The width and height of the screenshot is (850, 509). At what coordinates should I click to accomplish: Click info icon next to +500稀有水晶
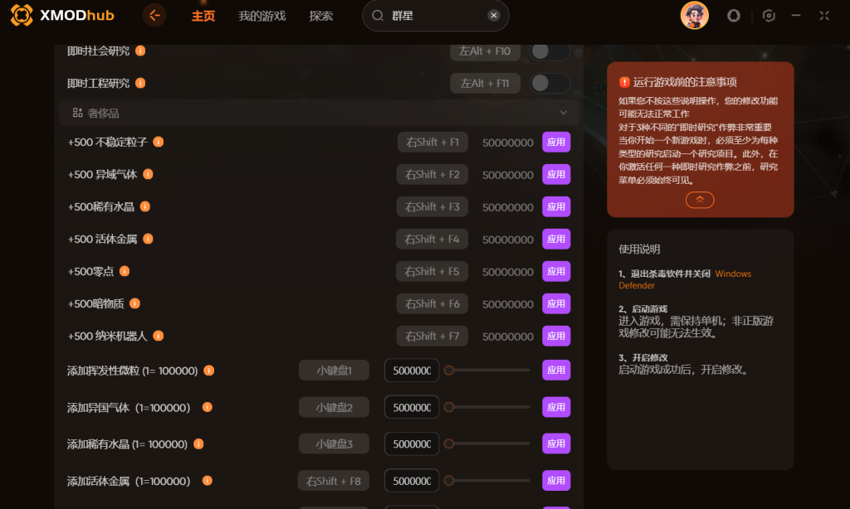point(145,206)
